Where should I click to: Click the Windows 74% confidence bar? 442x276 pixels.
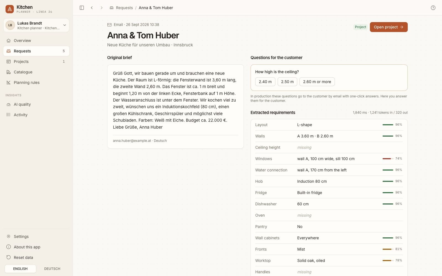[388, 159]
